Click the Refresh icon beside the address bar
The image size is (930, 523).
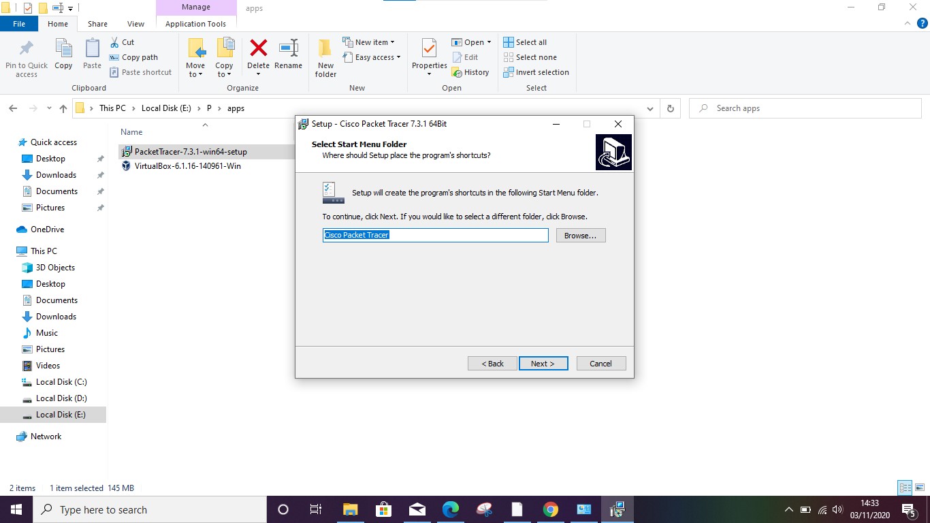(x=670, y=108)
